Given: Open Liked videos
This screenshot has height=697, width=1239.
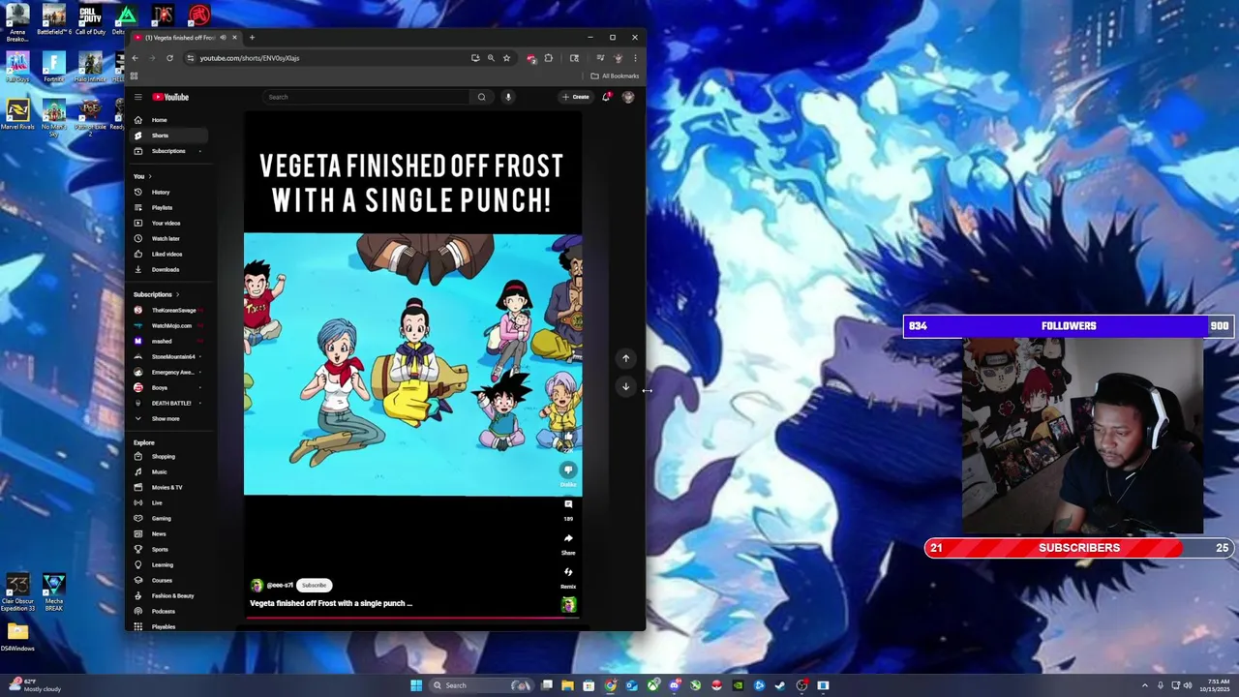Looking at the screenshot, I should click(168, 254).
